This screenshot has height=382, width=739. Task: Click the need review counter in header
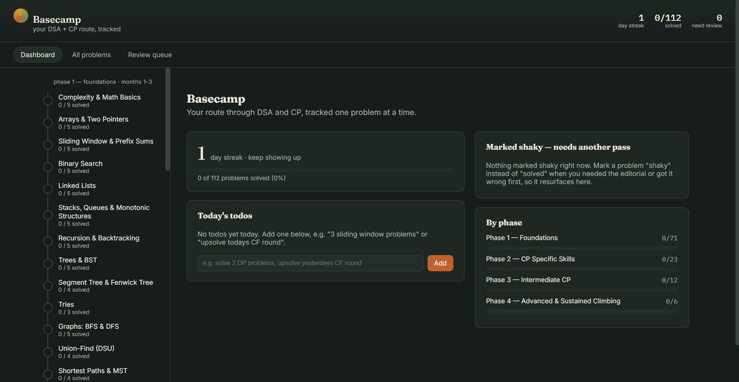707,22
